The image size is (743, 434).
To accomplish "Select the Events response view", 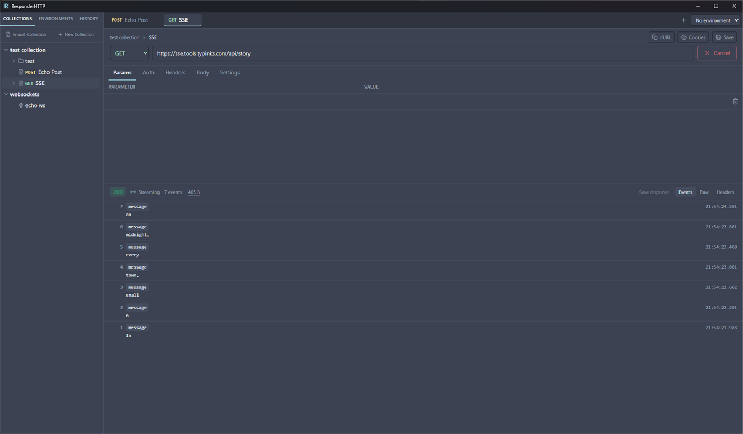I will click(x=685, y=192).
